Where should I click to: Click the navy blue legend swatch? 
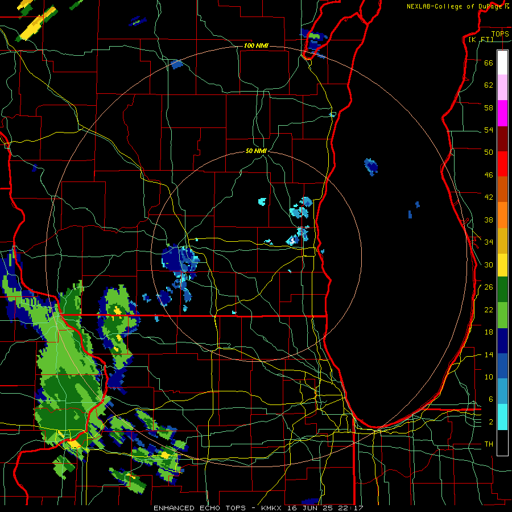coord(502,341)
